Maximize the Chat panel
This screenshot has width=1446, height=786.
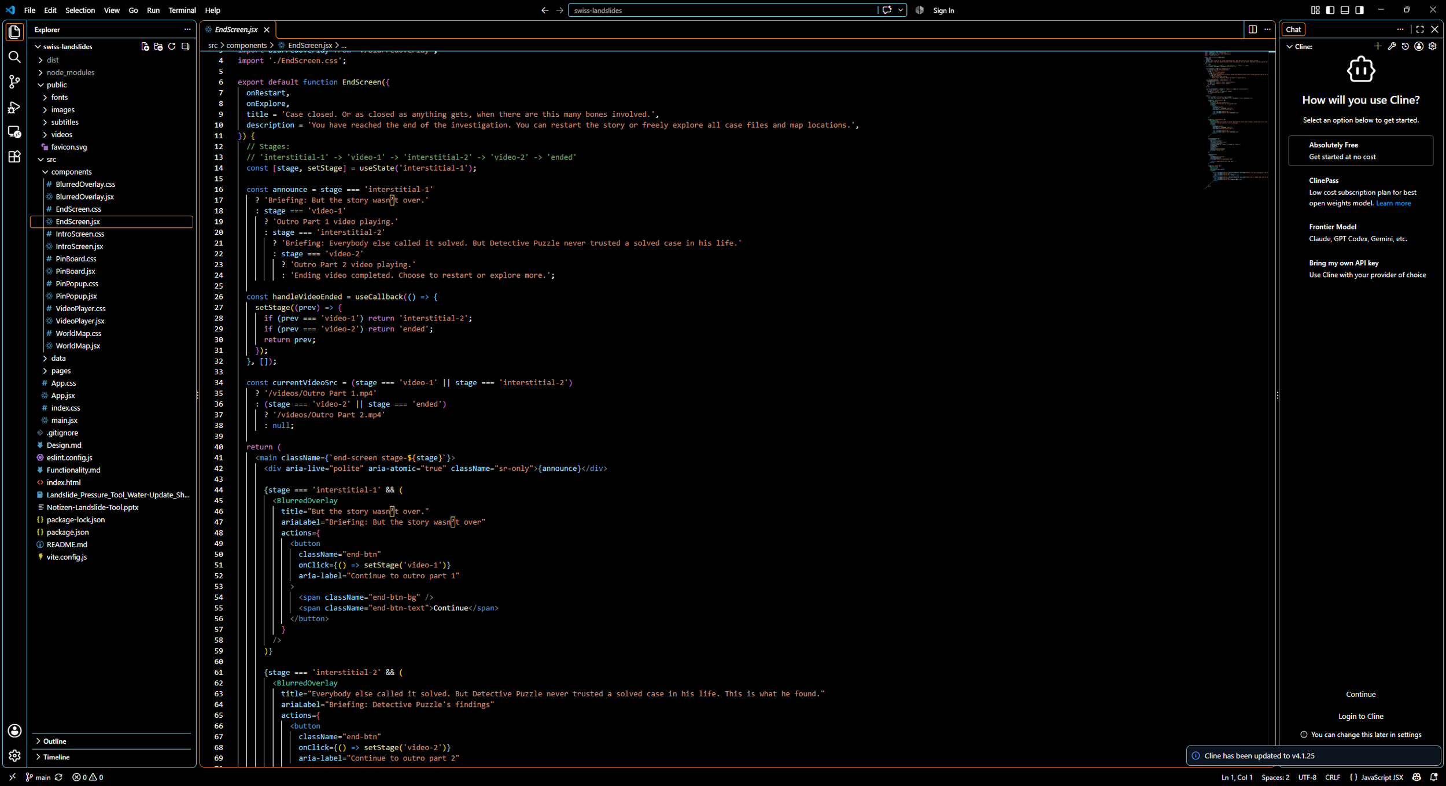coord(1420,29)
